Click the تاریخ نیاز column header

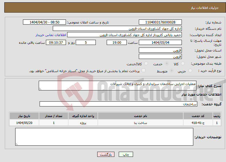tap(24, 116)
